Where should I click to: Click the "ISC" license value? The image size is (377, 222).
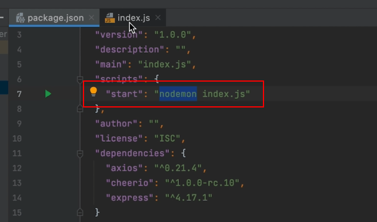point(168,139)
